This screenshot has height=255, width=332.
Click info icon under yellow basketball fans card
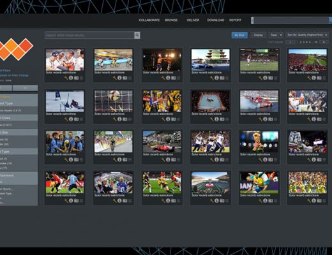pos(168,119)
